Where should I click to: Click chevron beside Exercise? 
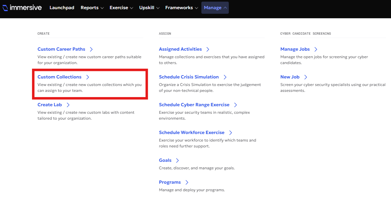132,8
